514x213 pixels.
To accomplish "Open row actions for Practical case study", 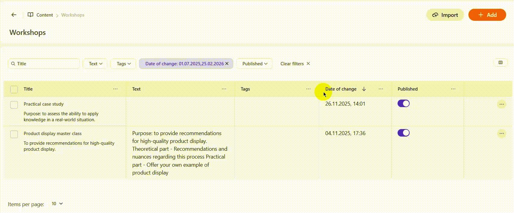I will (x=501, y=104).
